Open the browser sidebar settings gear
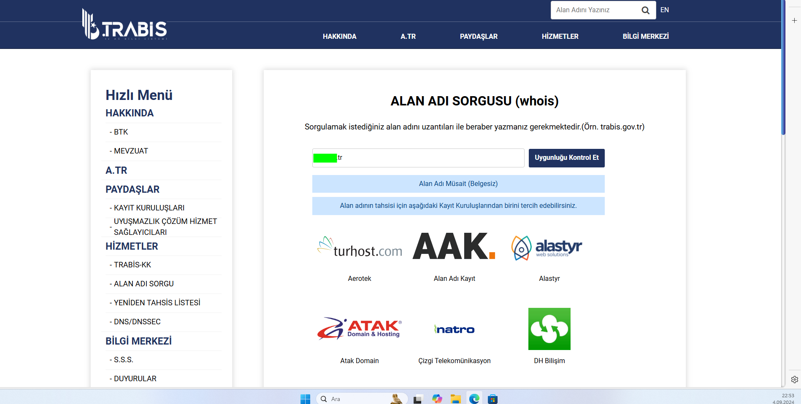 coord(794,380)
